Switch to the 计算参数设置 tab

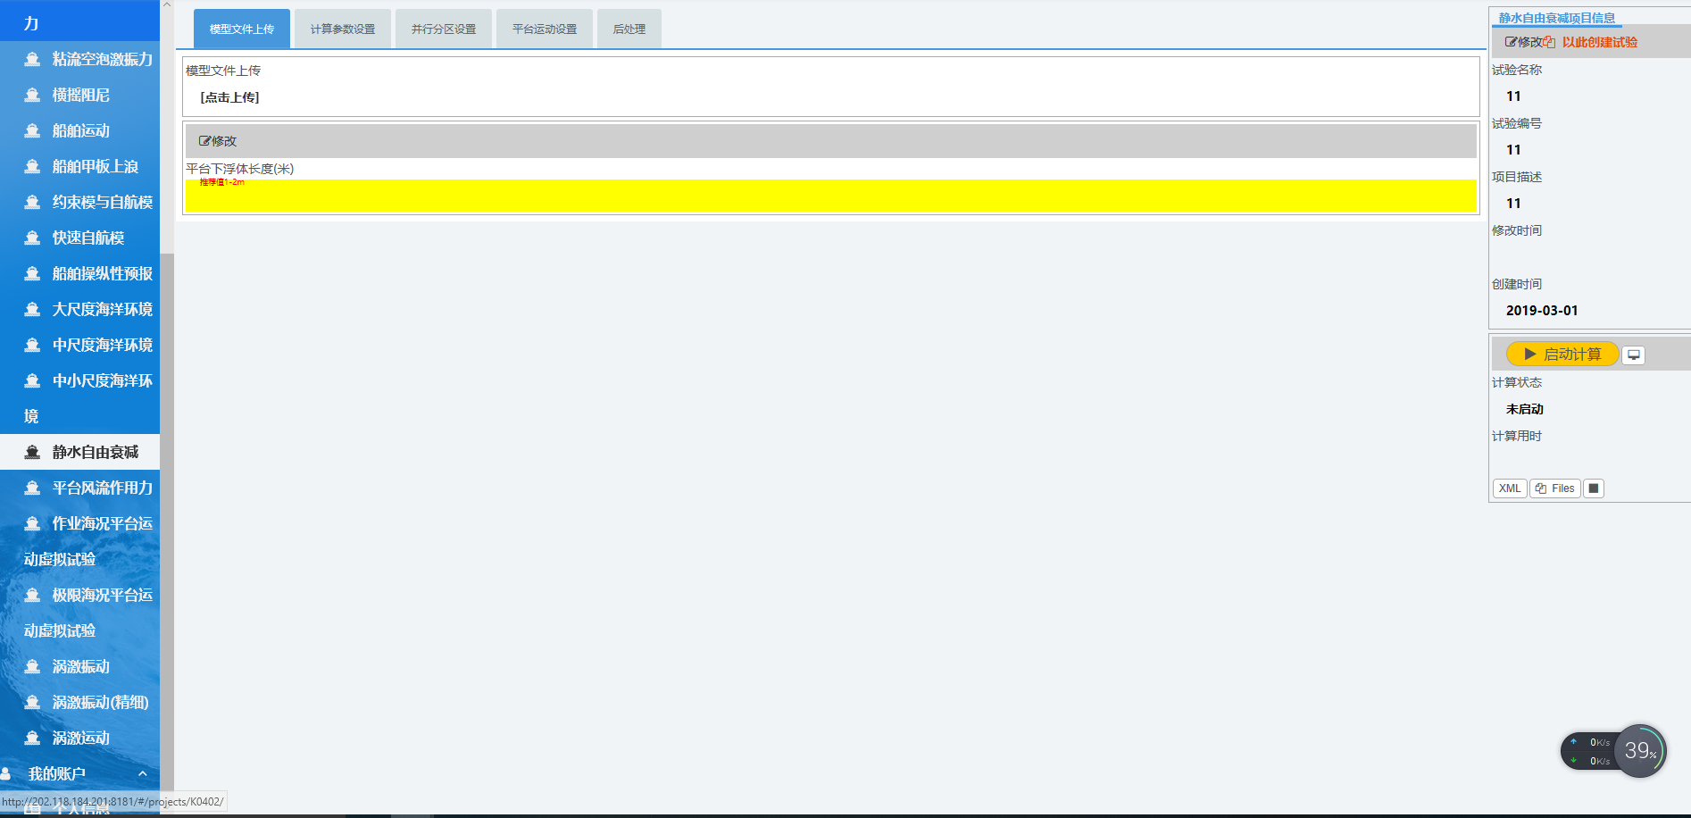click(x=343, y=29)
